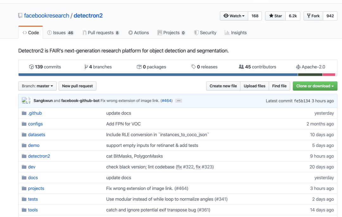Click the pink language bar segment
This screenshot has height=217, width=342.
(x=329, y=74)
